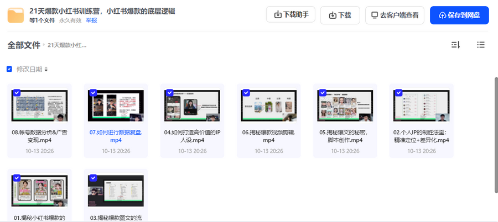Viewport: 498px width, 222px height.
Task: Click file name starting 01.揭秘小红书爆款
Action: (x=39, y=218)
